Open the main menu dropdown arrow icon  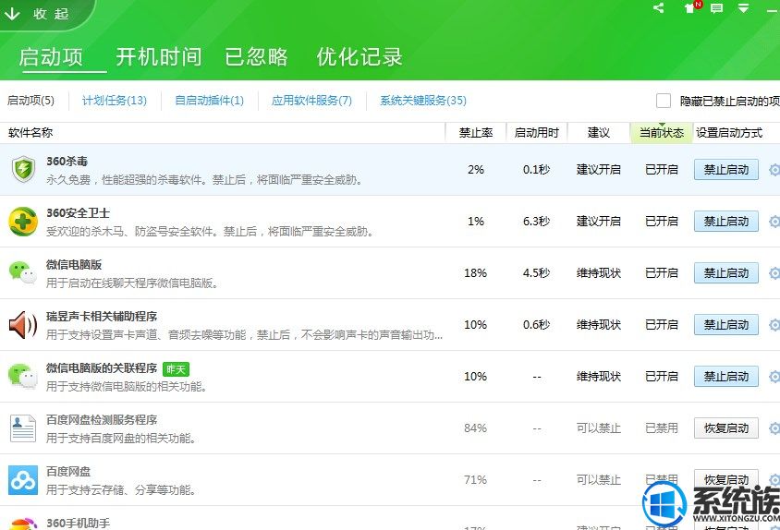[x=743, y=8]
